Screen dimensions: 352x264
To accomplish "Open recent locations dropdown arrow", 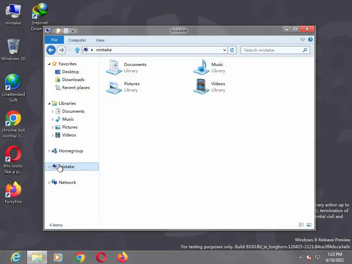I will tap(69, 50).
